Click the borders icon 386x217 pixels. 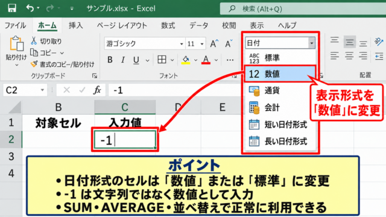[x=162, y=60]
